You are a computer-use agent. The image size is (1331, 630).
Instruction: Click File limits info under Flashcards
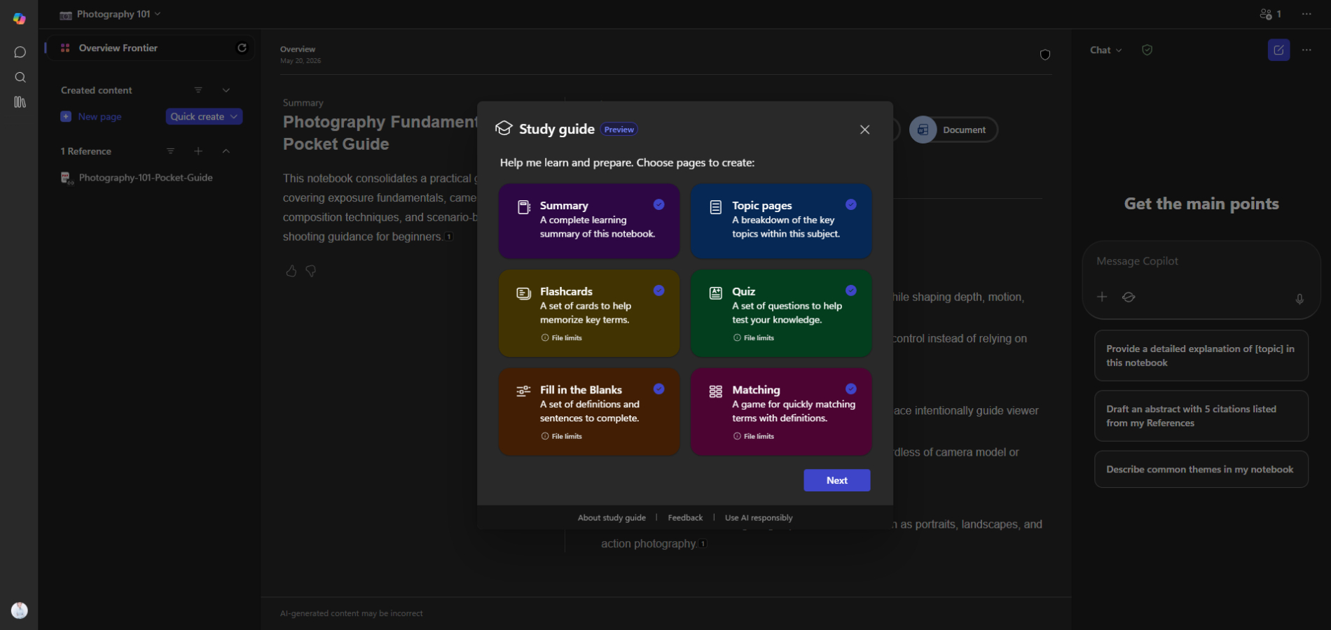[x=561, y=338]
